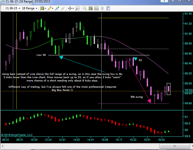
Task: Expand the drawing tools dropdown arrow
Action: 53,8
